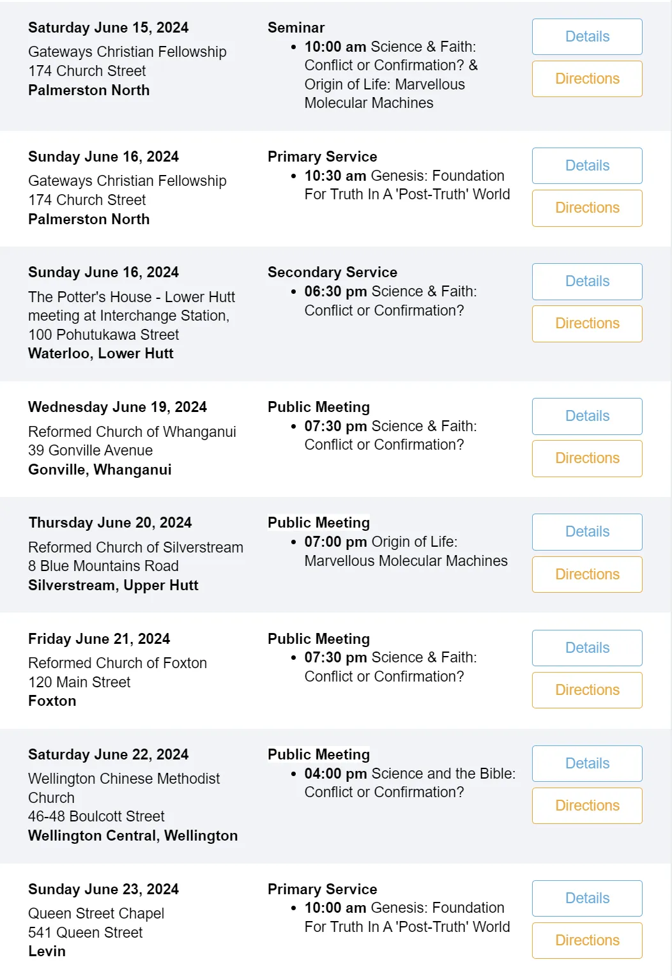Screen dimensions: 672x976
Task: Get Directions to Reformed Church of Silverstream
Action: click(587, 574)
